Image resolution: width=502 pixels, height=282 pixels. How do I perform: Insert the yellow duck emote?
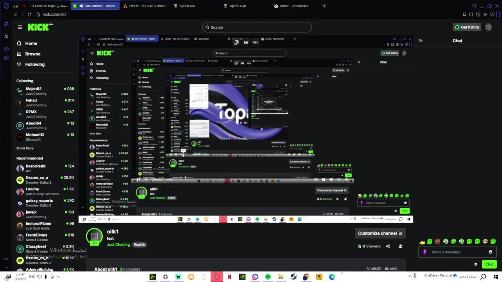pyautogui.click(x=422, y=242)
